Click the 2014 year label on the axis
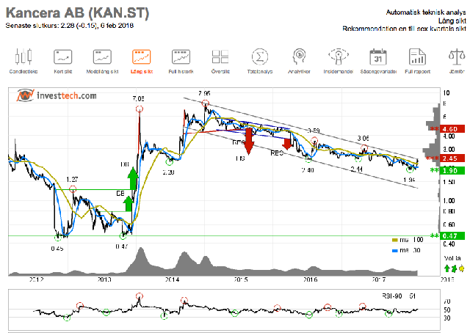 point(172,279)
